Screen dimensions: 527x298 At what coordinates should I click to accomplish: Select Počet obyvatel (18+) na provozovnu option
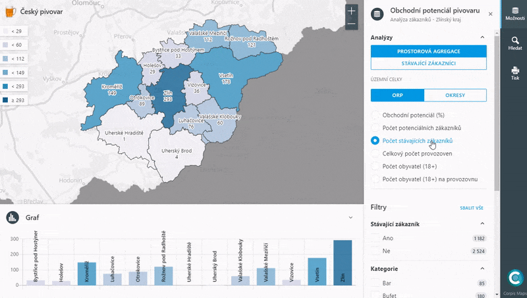tap(375, 179)
